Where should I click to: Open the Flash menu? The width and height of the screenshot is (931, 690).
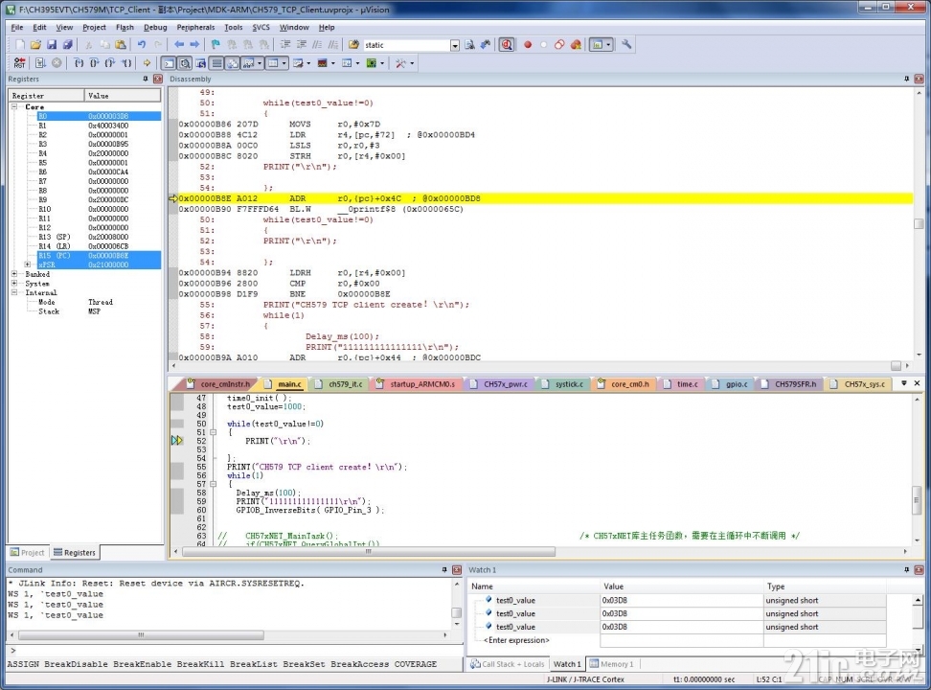(125, 28)
